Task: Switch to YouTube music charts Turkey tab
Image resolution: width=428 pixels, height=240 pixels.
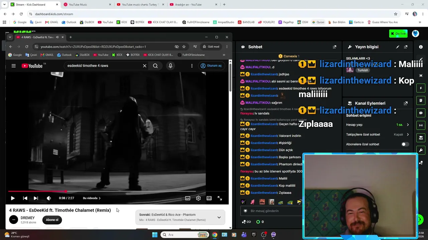Action: (x=140, y=5)
